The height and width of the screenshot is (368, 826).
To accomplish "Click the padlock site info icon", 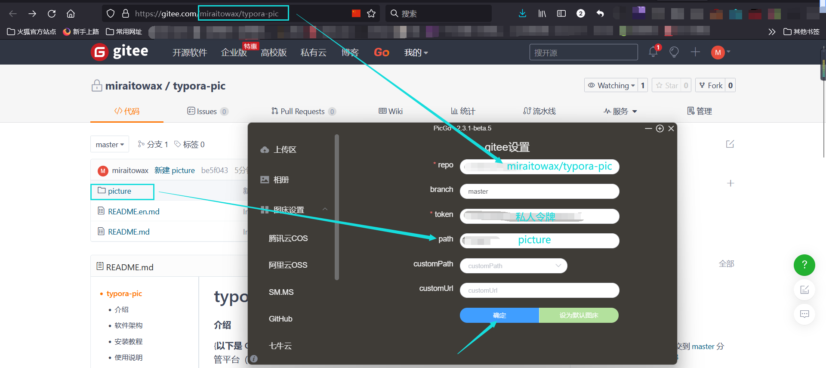I will (126, 14).
